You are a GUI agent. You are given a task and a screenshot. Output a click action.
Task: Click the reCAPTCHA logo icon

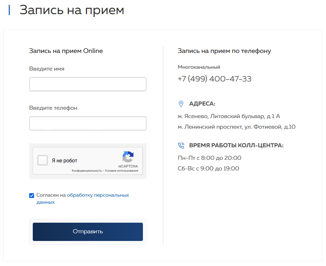point(128,157)
